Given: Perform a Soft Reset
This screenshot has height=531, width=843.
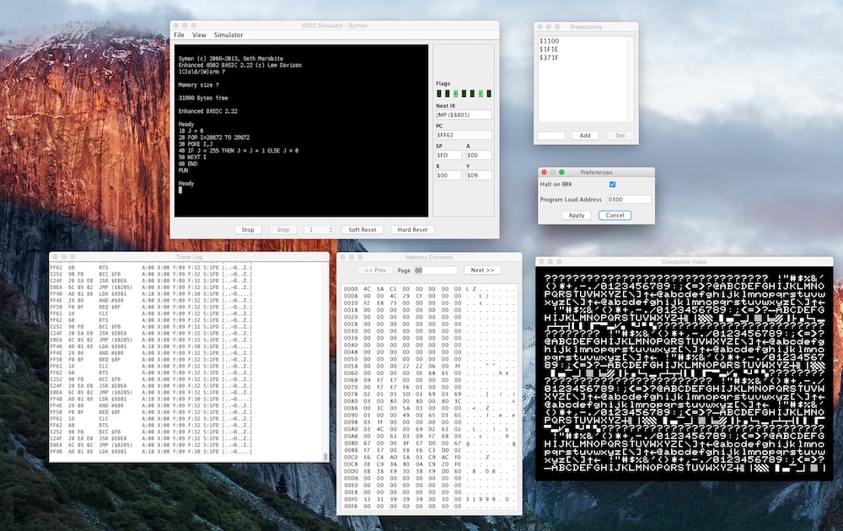Looking at the screenshot, I should tap(362, 229).
